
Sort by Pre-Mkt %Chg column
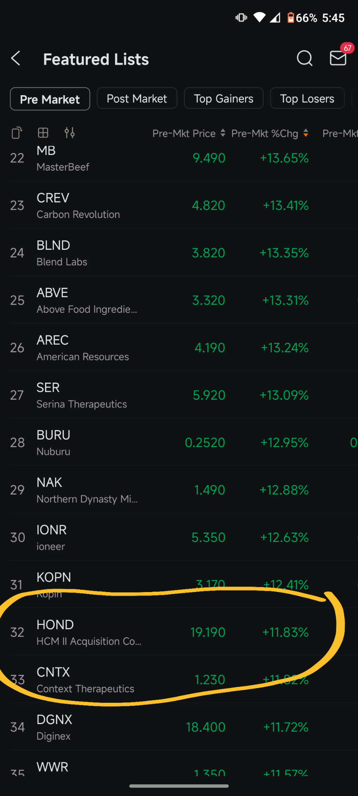click(269, 133)
